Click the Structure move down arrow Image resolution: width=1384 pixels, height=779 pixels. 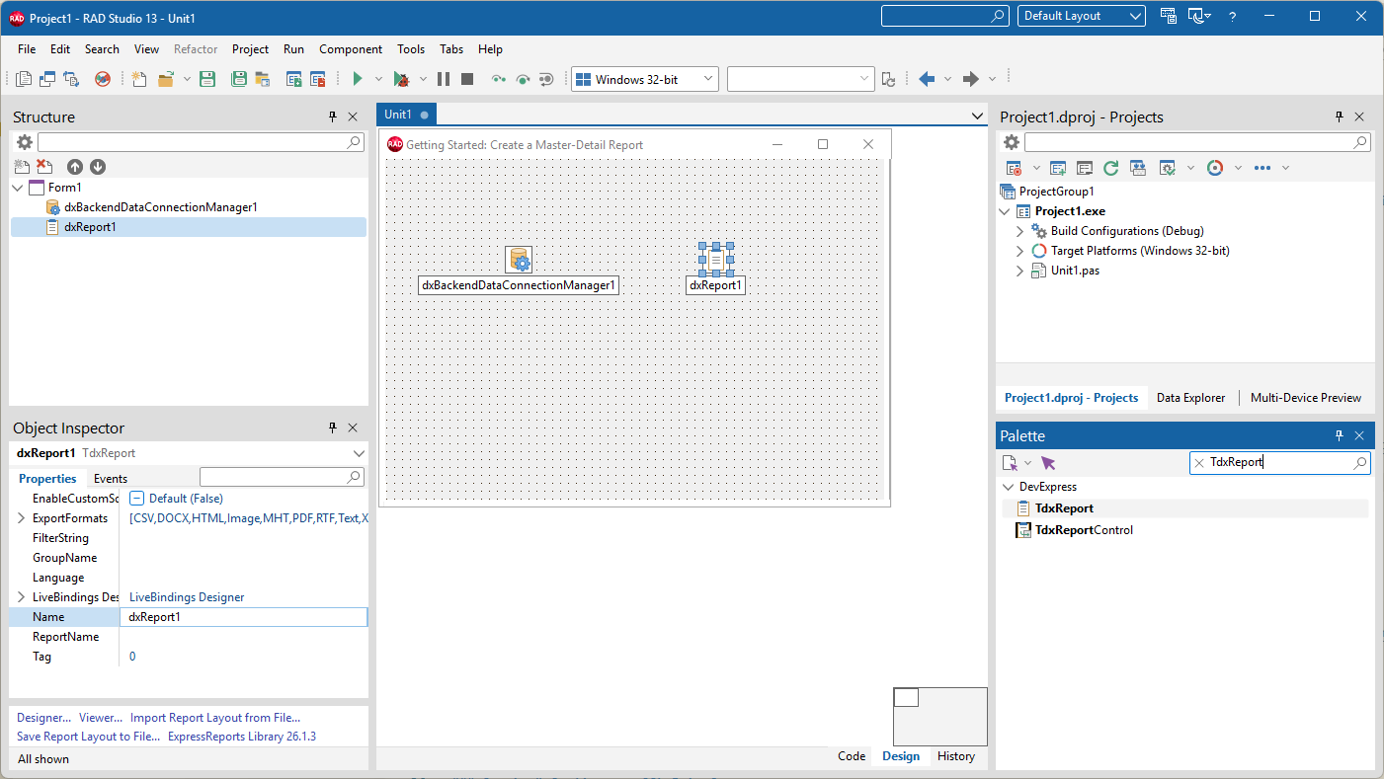click(98, 167)
